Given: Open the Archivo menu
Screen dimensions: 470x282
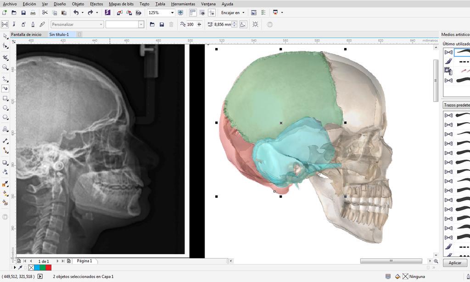Looking at the screenshot, I should 10,4.
